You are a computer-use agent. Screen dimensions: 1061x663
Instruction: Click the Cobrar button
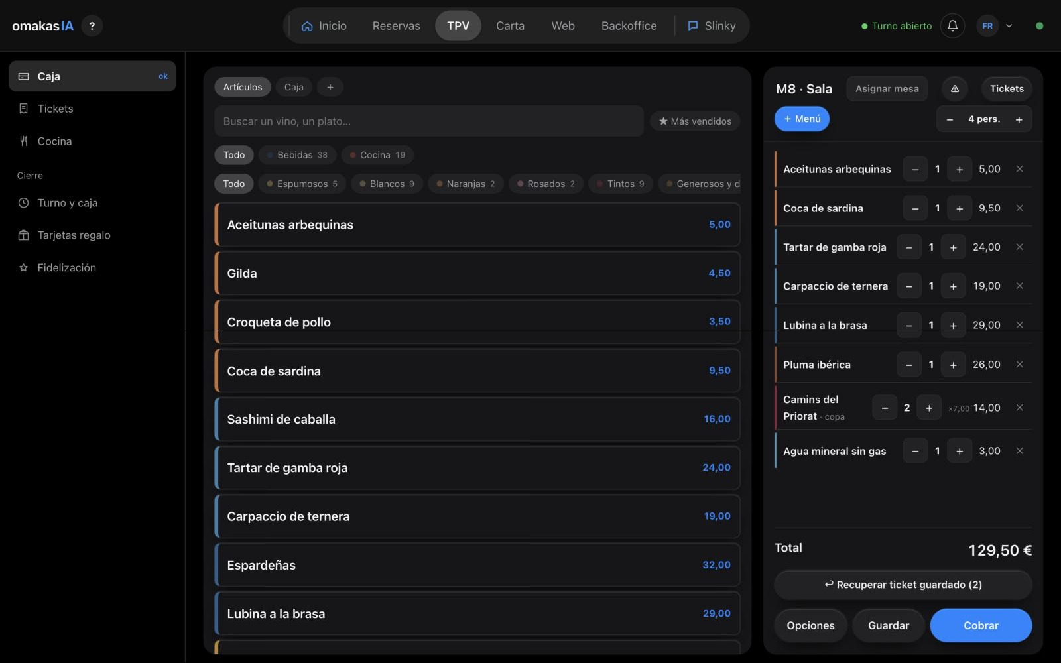[981, 625]
